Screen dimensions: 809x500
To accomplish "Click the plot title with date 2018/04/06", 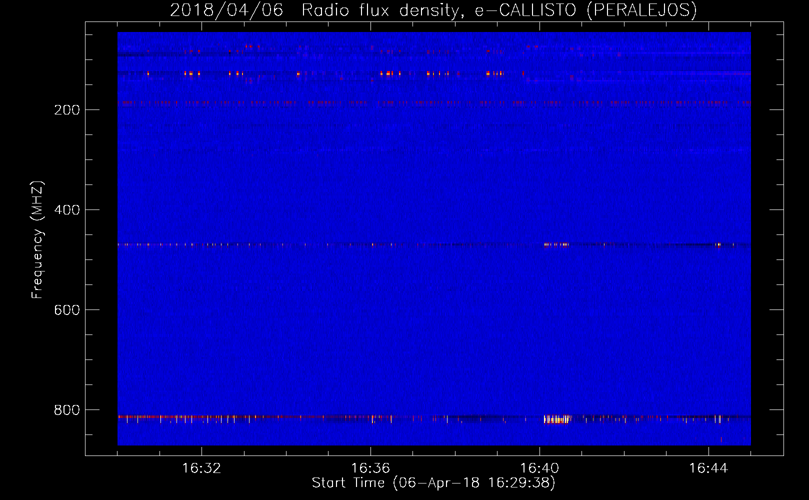I will 433,10.
